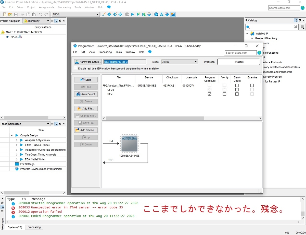The image size is (306, 235).
Task: Click the New file icon in Quartus toolbar
Action: (5, 14)
